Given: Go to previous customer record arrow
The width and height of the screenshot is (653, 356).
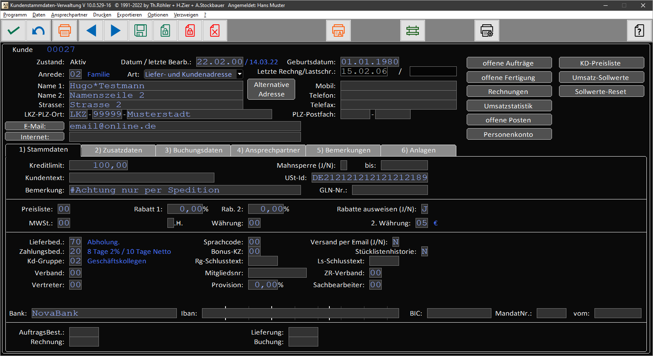Looking at the screenshot, I should [x=91, y=31].
